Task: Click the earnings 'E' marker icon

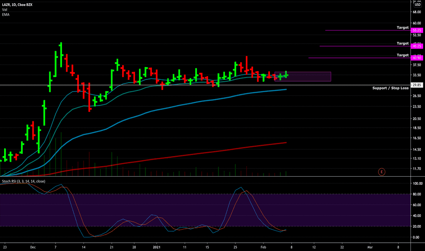Action: click(x=382, y=172)
